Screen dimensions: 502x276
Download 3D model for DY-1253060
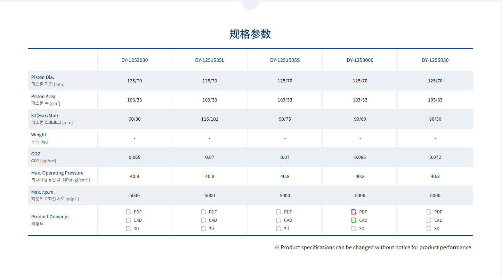[358, 228]
